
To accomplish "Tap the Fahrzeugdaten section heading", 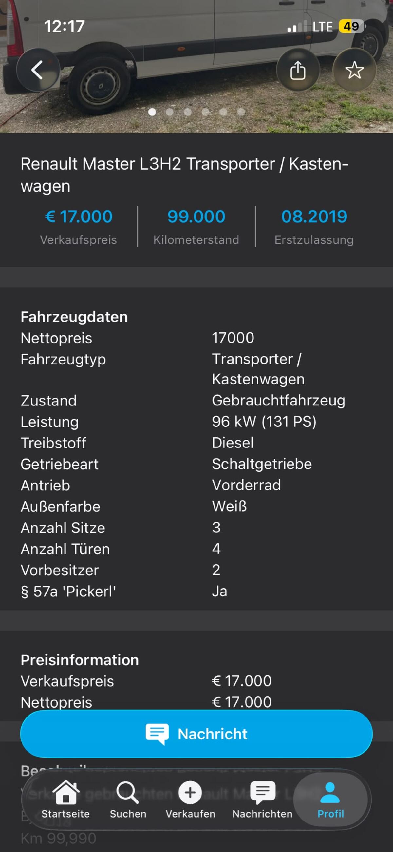I will tap(74, 317).
